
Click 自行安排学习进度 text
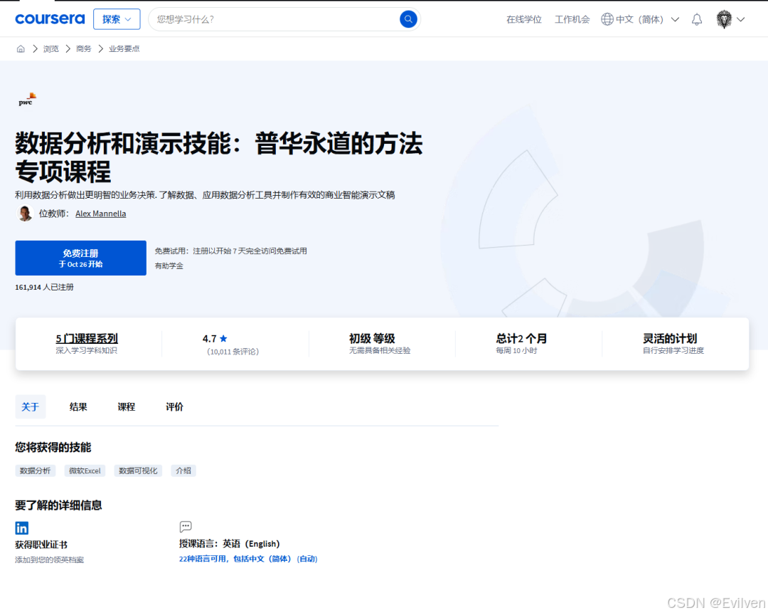click(x=673, y=351)
